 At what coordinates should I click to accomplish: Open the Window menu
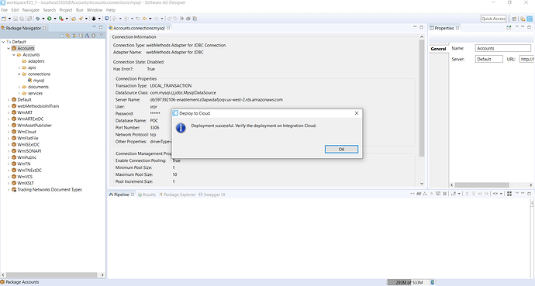tap(95, 10)
